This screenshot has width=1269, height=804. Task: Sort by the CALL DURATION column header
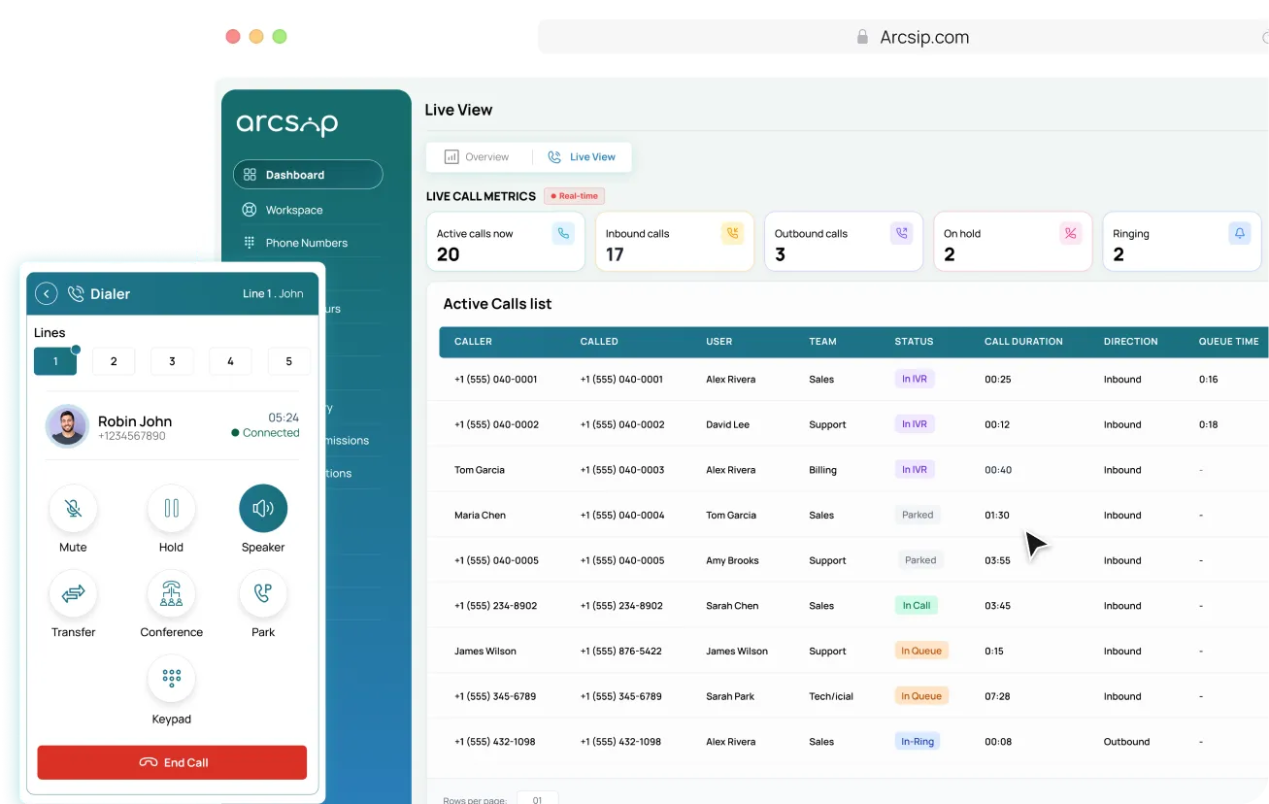[x=1023, y=342]
